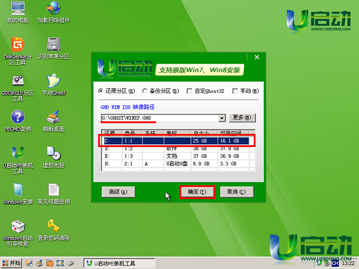The width and height of the screenshot is (359, 269).
Task: Open the 开始 start menu
Action: click(x=11, y=263)
